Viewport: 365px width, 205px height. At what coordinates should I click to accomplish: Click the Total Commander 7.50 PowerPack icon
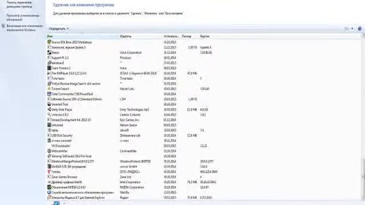click(49, 94)
